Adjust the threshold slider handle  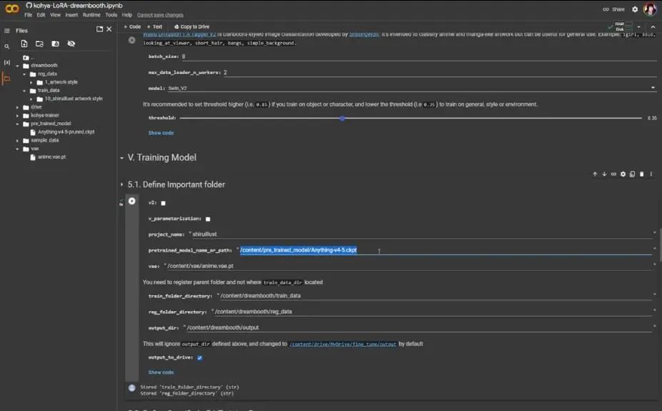point(342,118)
